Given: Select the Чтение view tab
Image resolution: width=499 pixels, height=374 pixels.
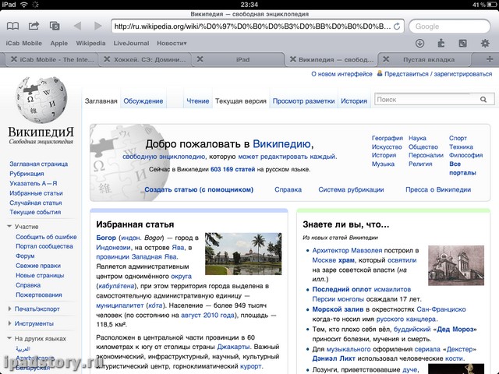Looking at the screenshot, I should [197, 101].
